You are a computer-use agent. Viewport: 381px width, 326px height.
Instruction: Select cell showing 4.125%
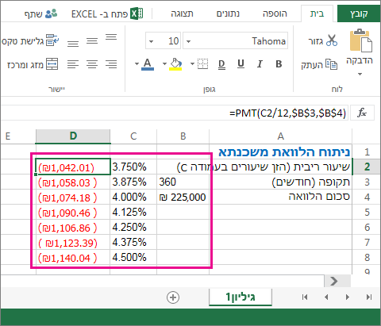pos(133,212)
